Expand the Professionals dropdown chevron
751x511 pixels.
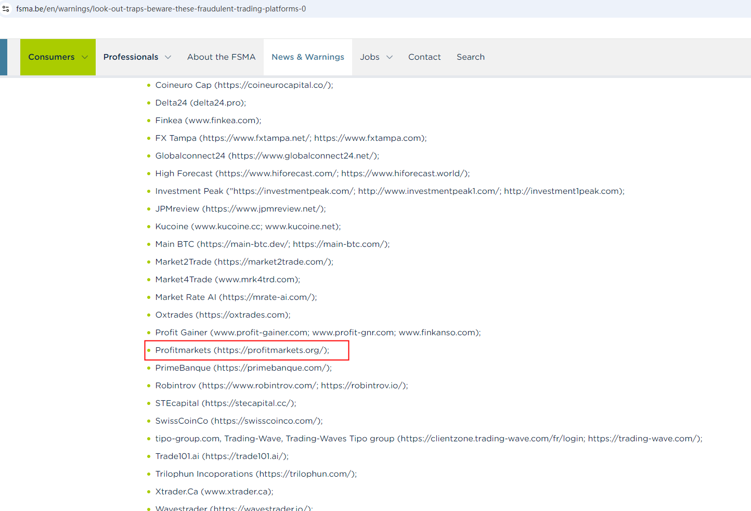point(168,57)
